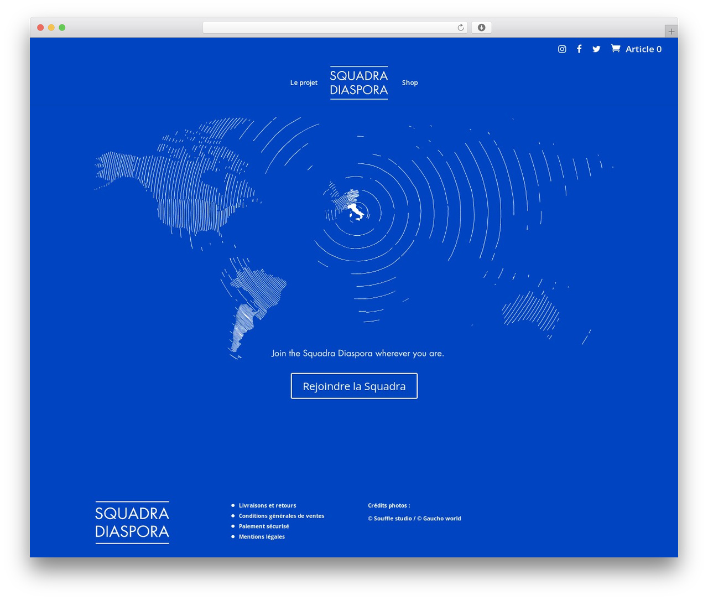Open the Instagram profile icon
This screenshot has width=708, height=600.
click(562, 49)
